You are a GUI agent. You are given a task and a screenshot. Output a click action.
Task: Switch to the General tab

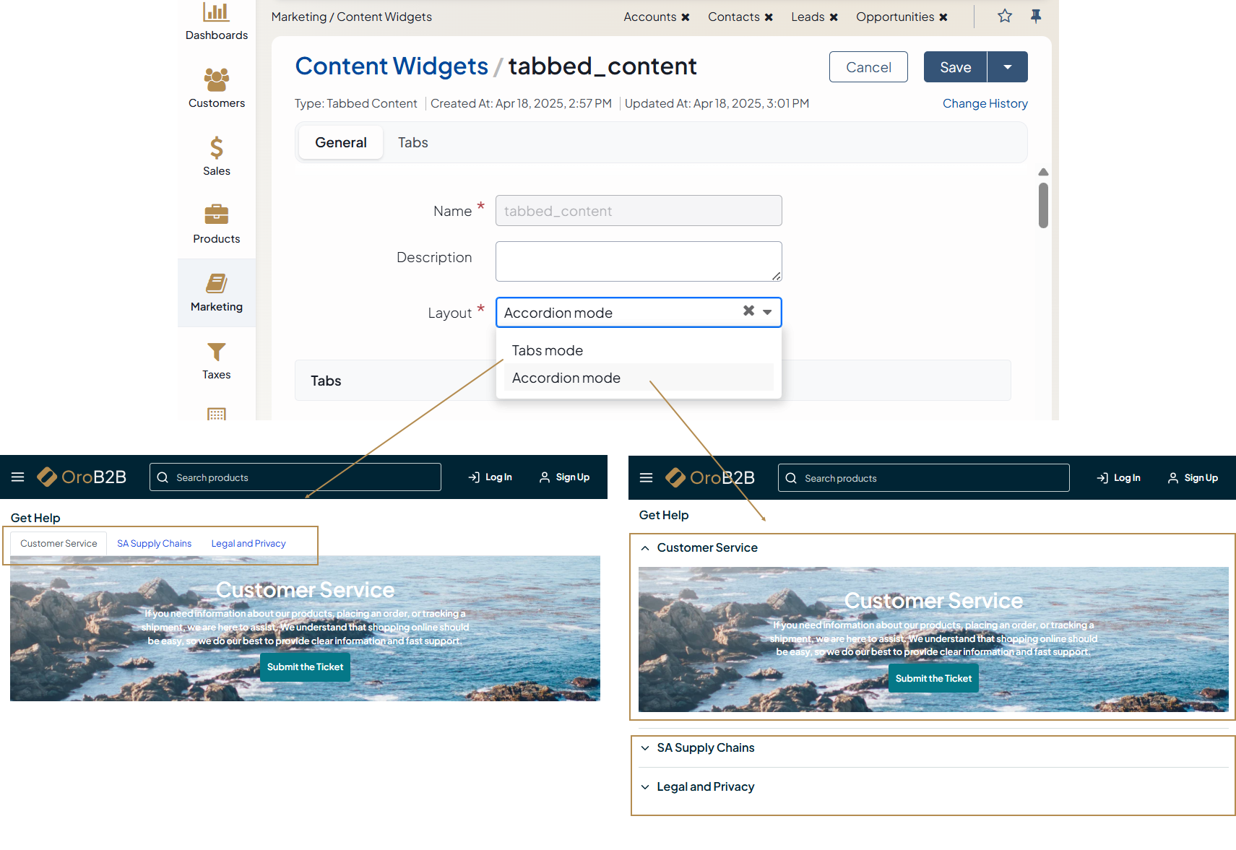tap(341, 142)
